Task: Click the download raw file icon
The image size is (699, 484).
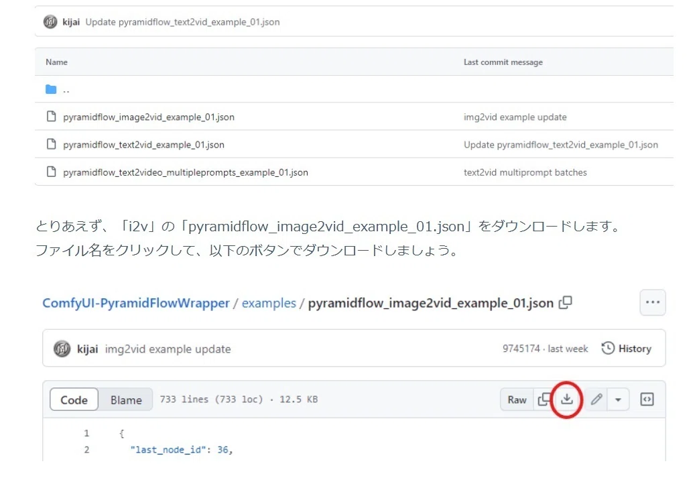Action: coord(566,400)
